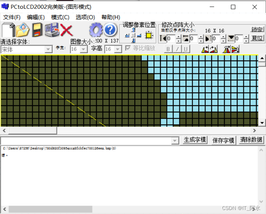Click the right-margin resize icon
Image resolution: width=266 pixels, height=214 pixels.
[208, 38]
